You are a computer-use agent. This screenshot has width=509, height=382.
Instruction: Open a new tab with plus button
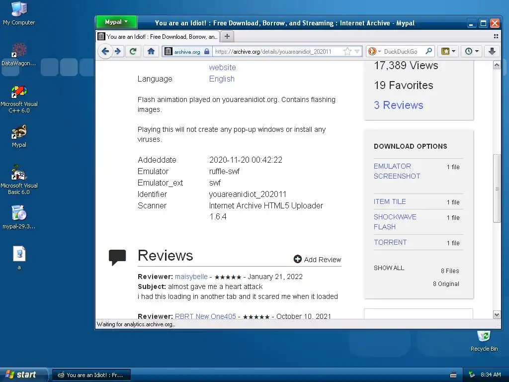(227, 36)
